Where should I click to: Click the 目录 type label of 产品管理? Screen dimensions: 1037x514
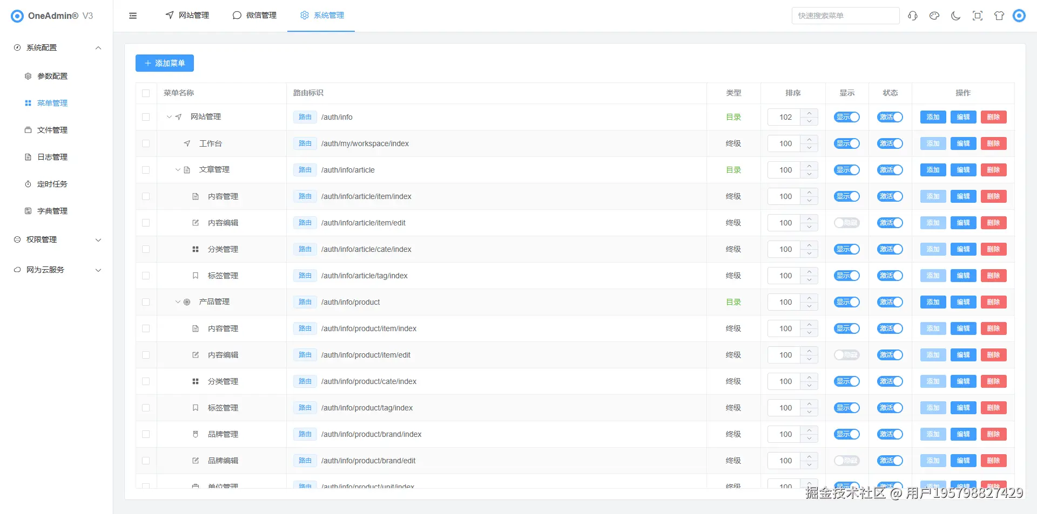733,302
